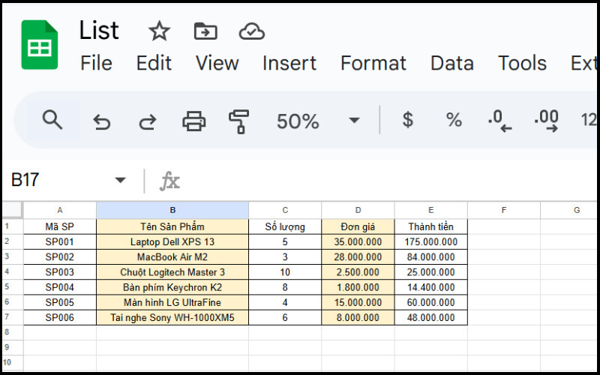Open the File menu
Screen dimensions: 600x375
point(96,64)
